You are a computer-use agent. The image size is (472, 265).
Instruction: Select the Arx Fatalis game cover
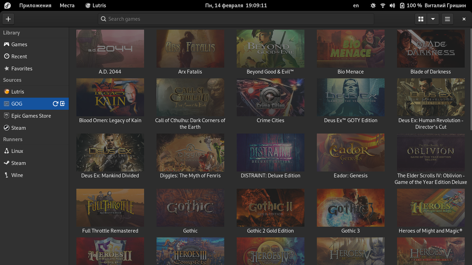[190, 49]
